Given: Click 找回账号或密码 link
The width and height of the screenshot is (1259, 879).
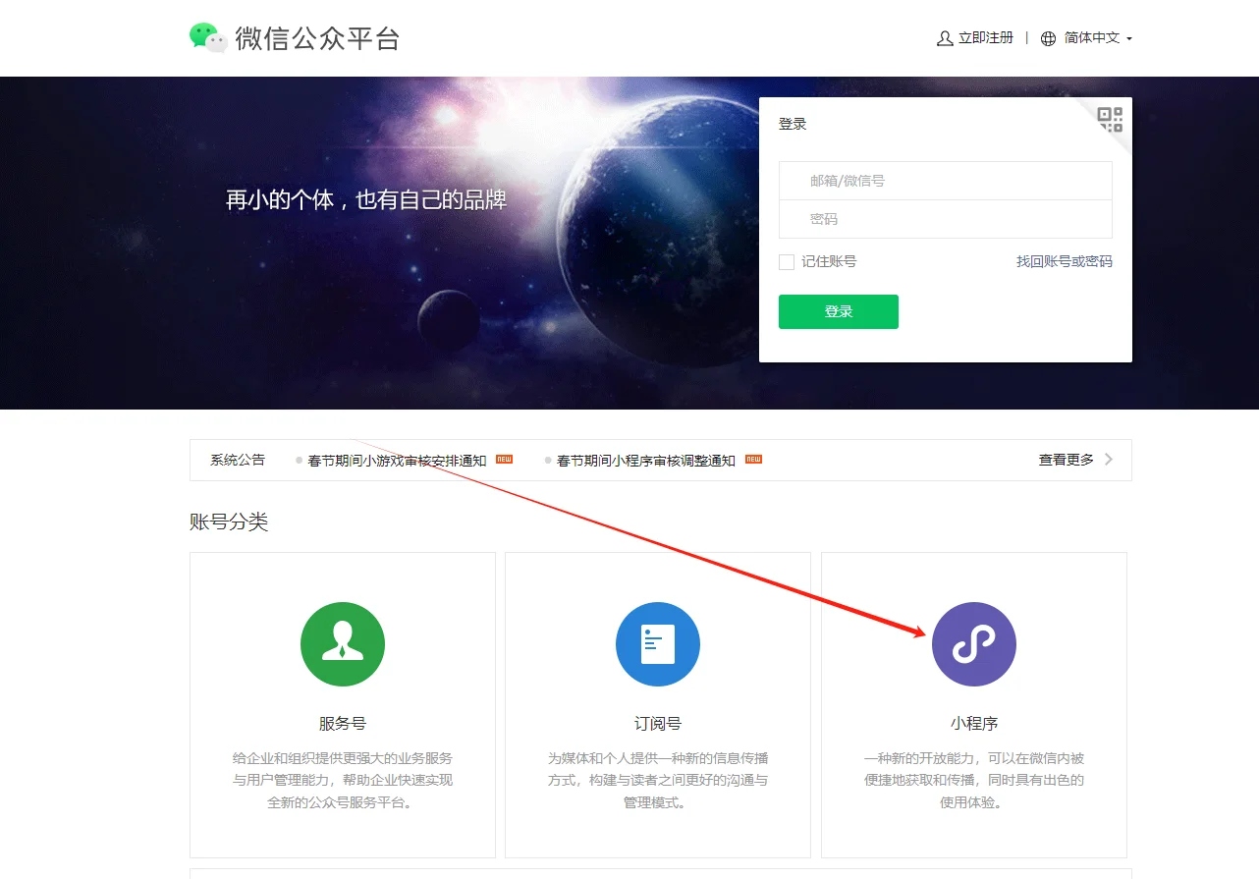Looking at the screenshot, I should 1065,262.
